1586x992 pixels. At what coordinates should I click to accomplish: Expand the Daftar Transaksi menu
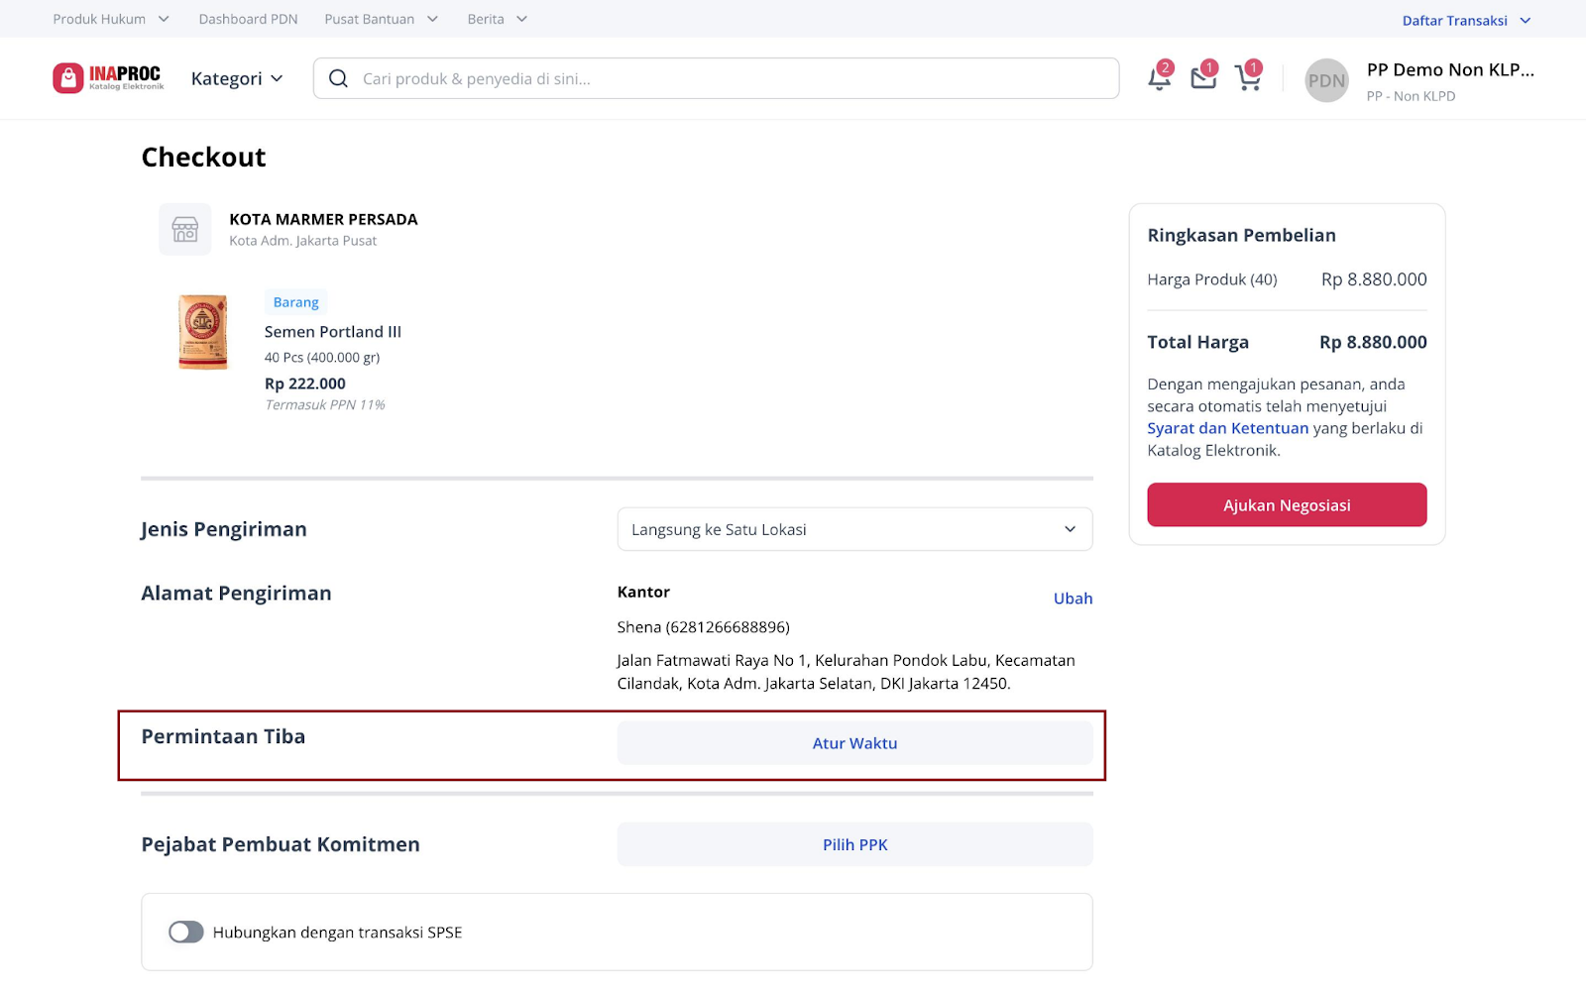tap(1466, 20)
